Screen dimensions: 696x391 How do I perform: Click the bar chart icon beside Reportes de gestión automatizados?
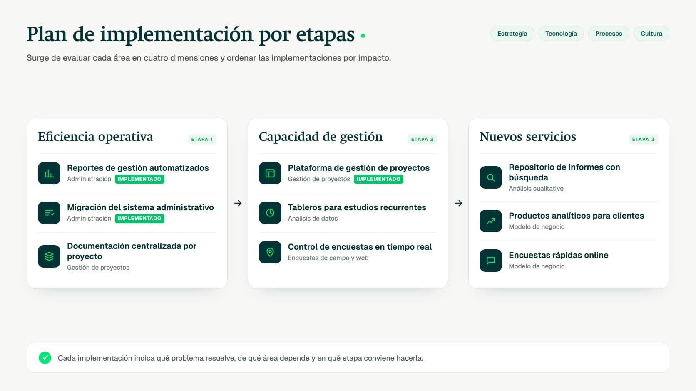click(49, 173)
